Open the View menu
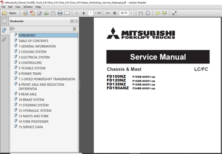The image size is (222, 154). pos(18,7)
